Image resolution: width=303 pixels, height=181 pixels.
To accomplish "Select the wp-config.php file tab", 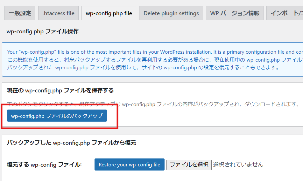I will pyautogui.click(x=109, y=13).
